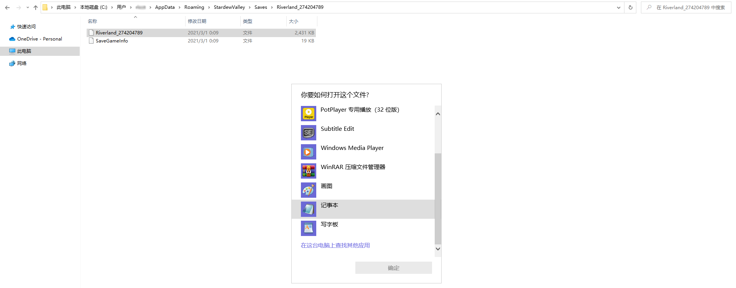
Task: Expand the chevron after Saves in the path
Action: tap(272, 7)
